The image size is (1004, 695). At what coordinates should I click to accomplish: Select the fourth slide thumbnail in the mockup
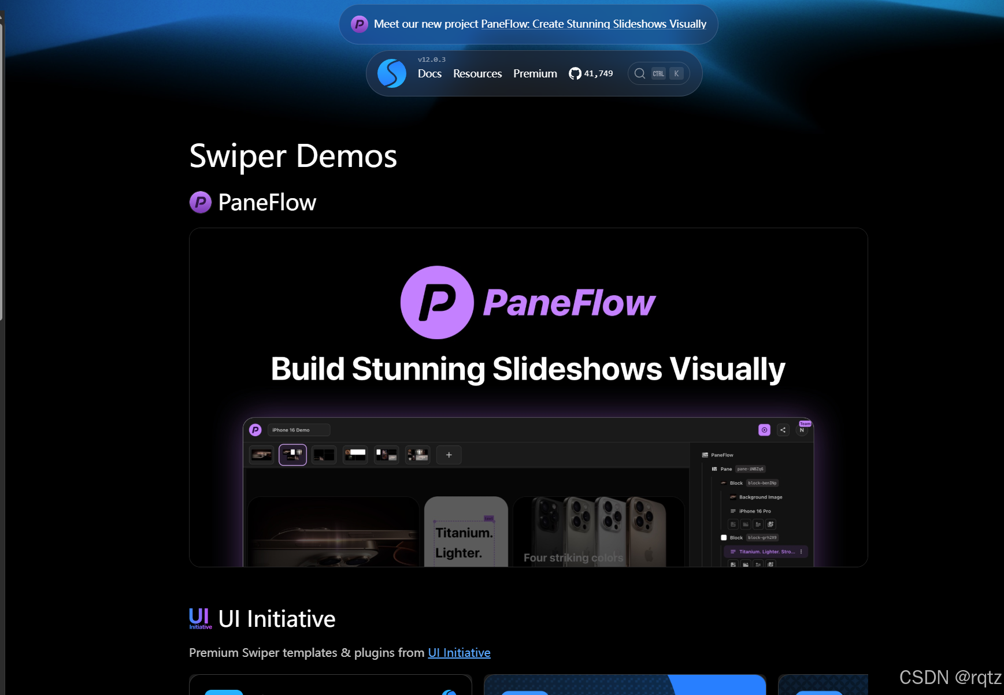(x=355, y=455)
